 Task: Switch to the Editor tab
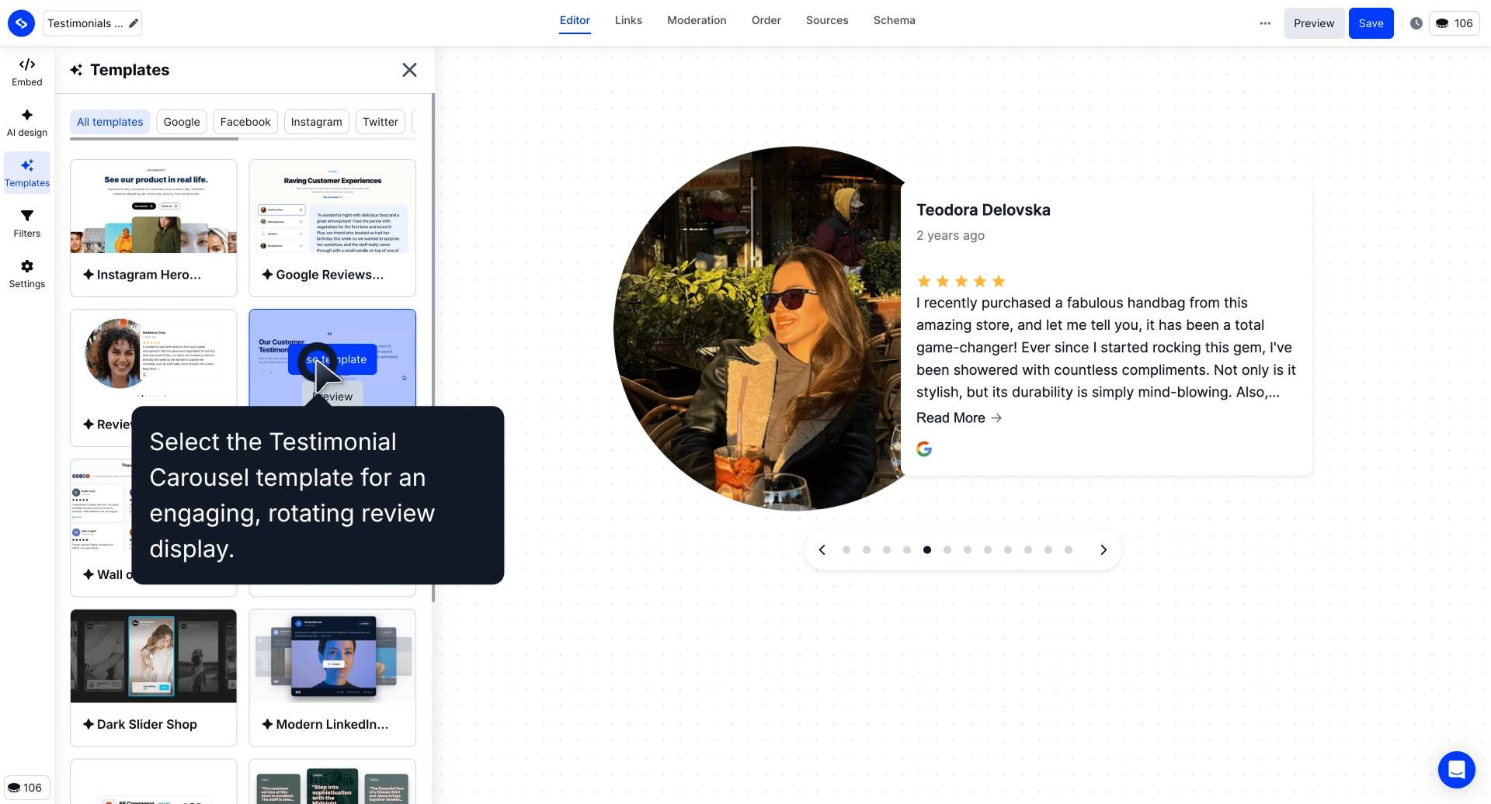coord(575,21)
